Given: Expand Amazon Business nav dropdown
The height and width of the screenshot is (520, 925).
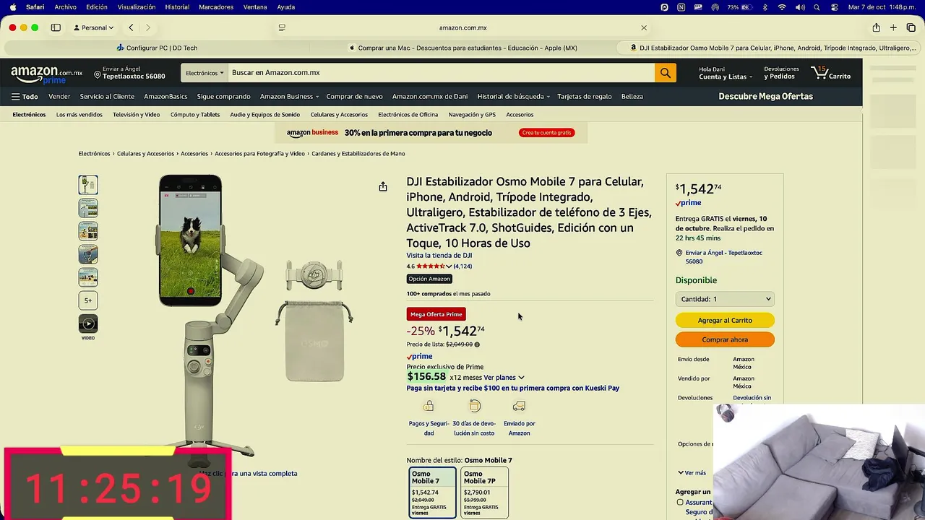Looking at the screenshot, I should (x=289, y=96).
